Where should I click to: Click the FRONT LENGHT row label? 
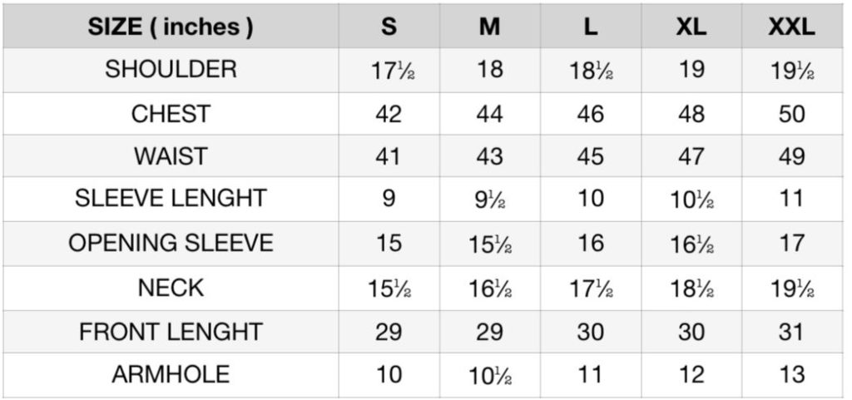[x=171, y=332]
